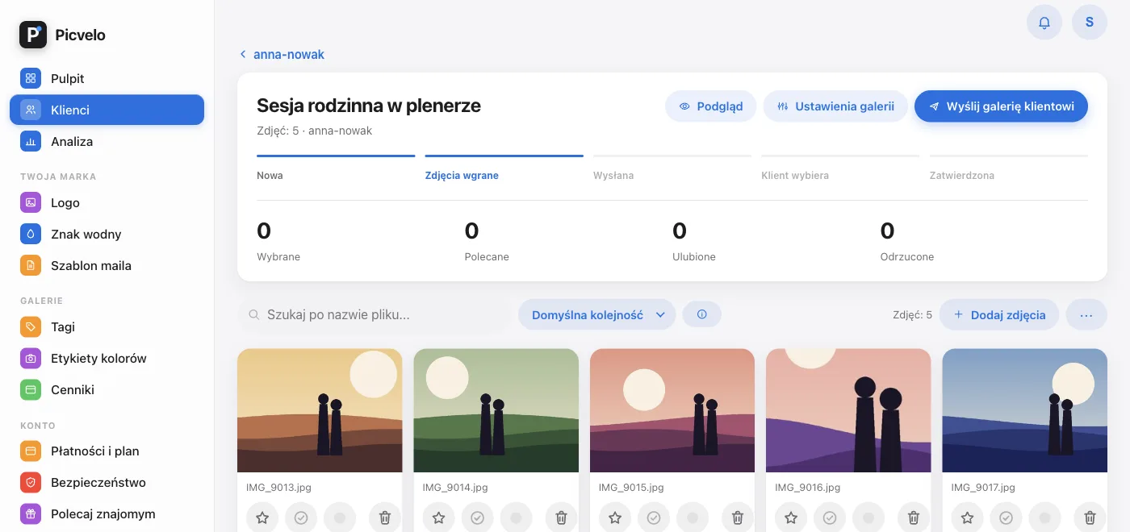This screenshot has width=1130, height=532.
Task: Toggle the favorite star on IMG_9014.jpg
Action: [438, 517]
